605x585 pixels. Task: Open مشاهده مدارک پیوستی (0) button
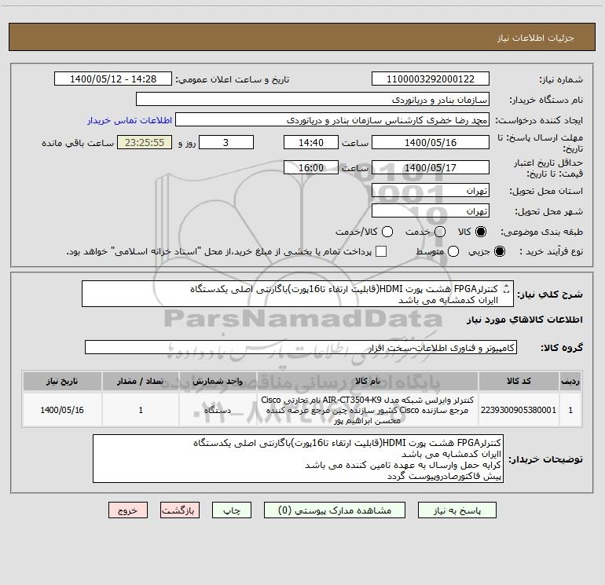[x=334, y=510]
